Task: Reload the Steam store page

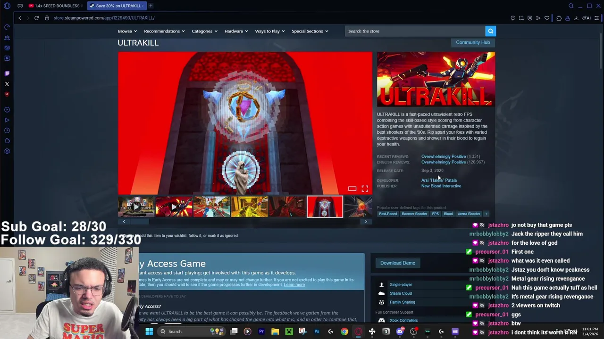Action: (36, 18)
